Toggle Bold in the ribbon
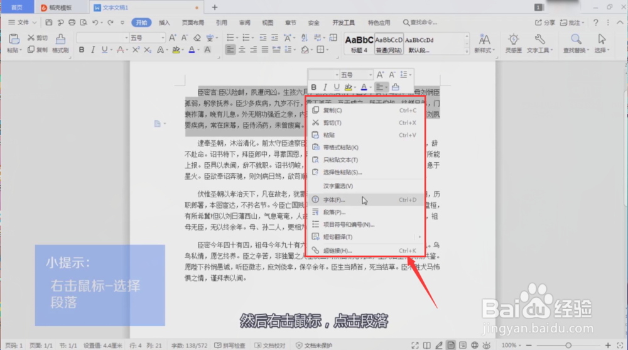The height and width of the screenshot is (350, 628). click(81, 50)
